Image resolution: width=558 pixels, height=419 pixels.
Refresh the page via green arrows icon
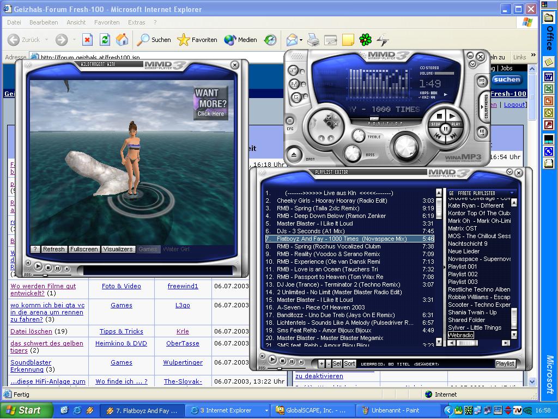pos(105,40)
